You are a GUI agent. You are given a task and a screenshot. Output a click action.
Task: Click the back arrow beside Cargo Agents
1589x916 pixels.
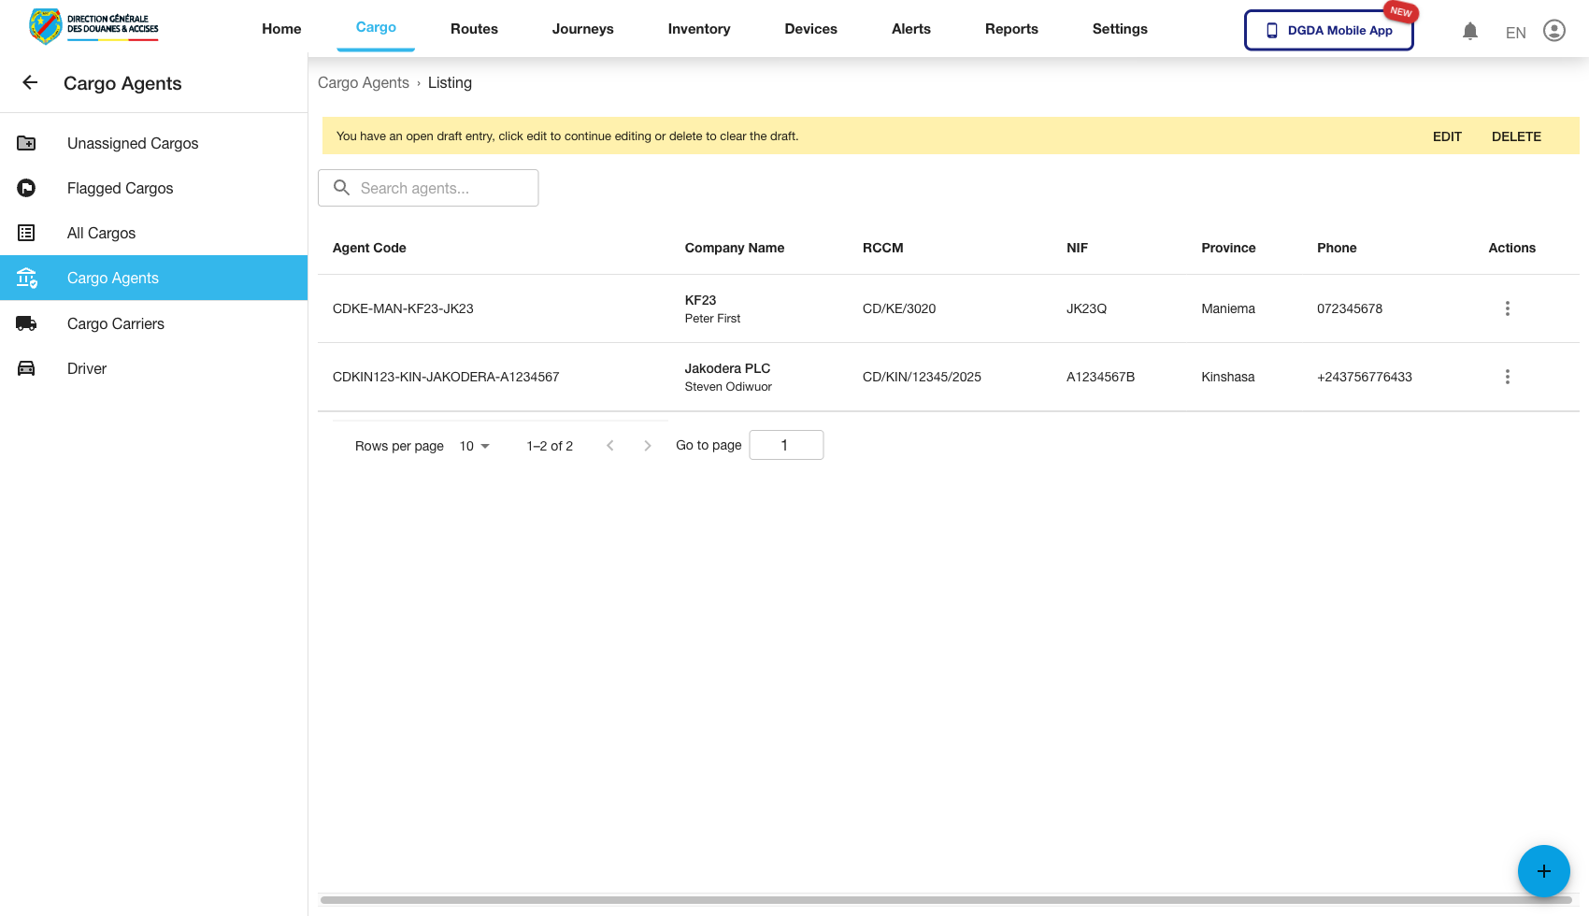tap(30, 83)
